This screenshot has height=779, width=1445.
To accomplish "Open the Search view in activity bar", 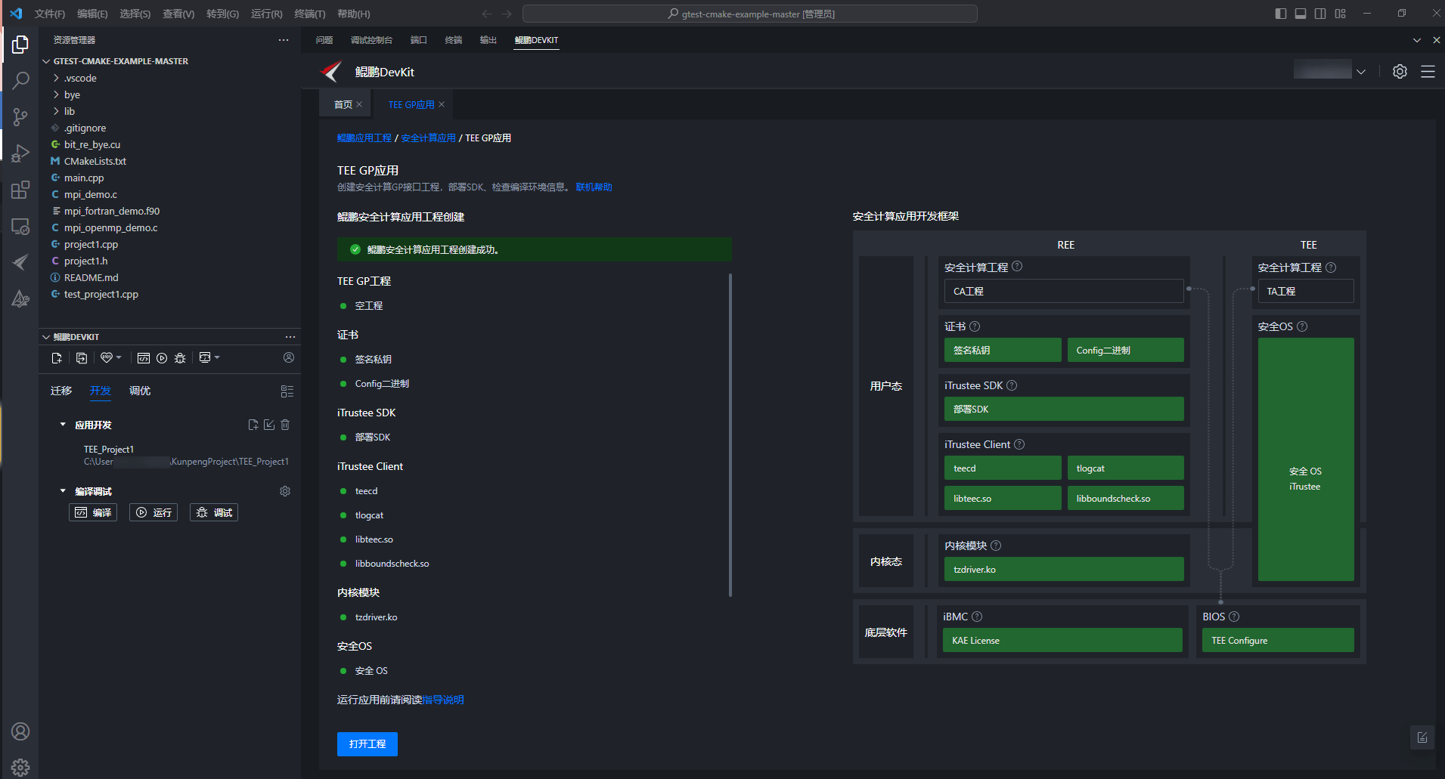I will click(20, 80).
